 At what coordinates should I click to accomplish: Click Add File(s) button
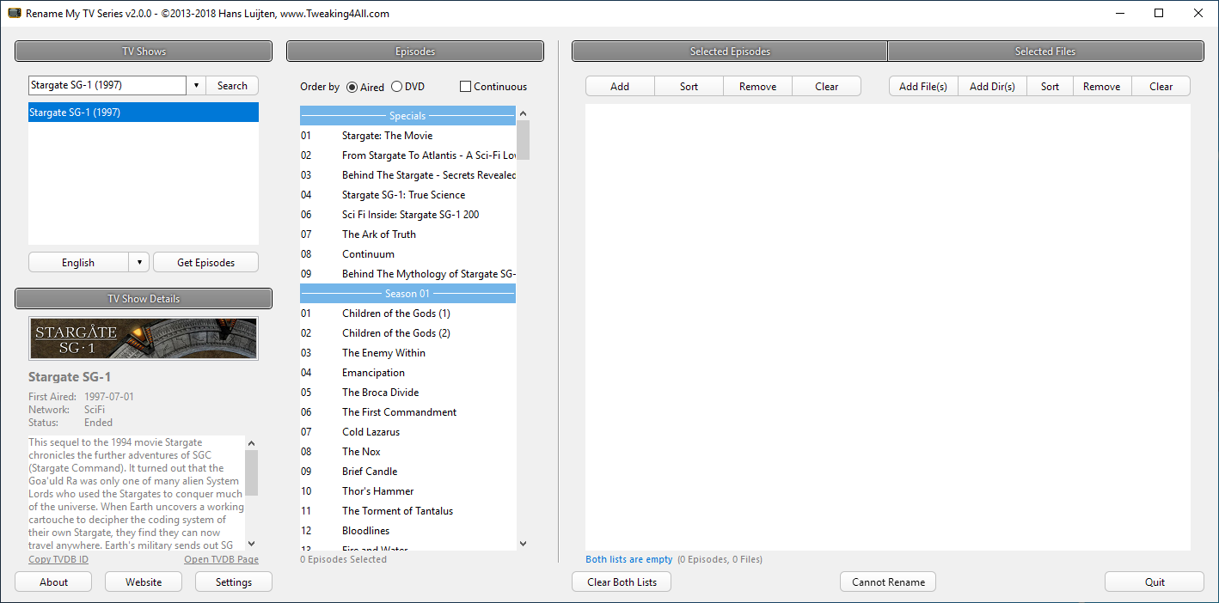923,87
